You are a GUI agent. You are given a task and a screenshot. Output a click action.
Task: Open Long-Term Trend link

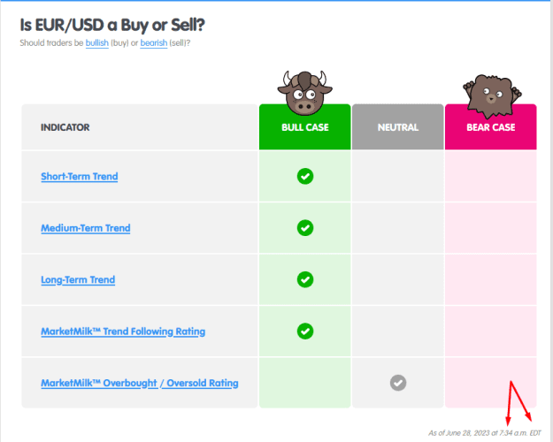(78, 280)
